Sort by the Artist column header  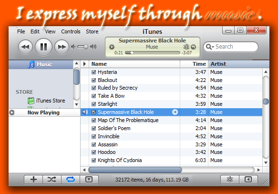pos(239,64)
